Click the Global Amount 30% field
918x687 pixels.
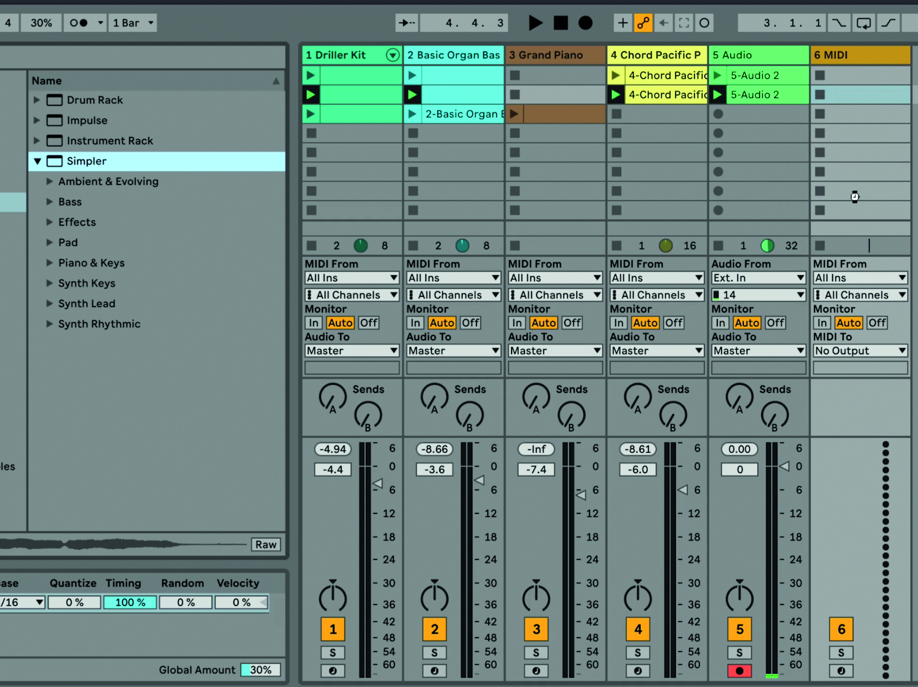[260, 670]
